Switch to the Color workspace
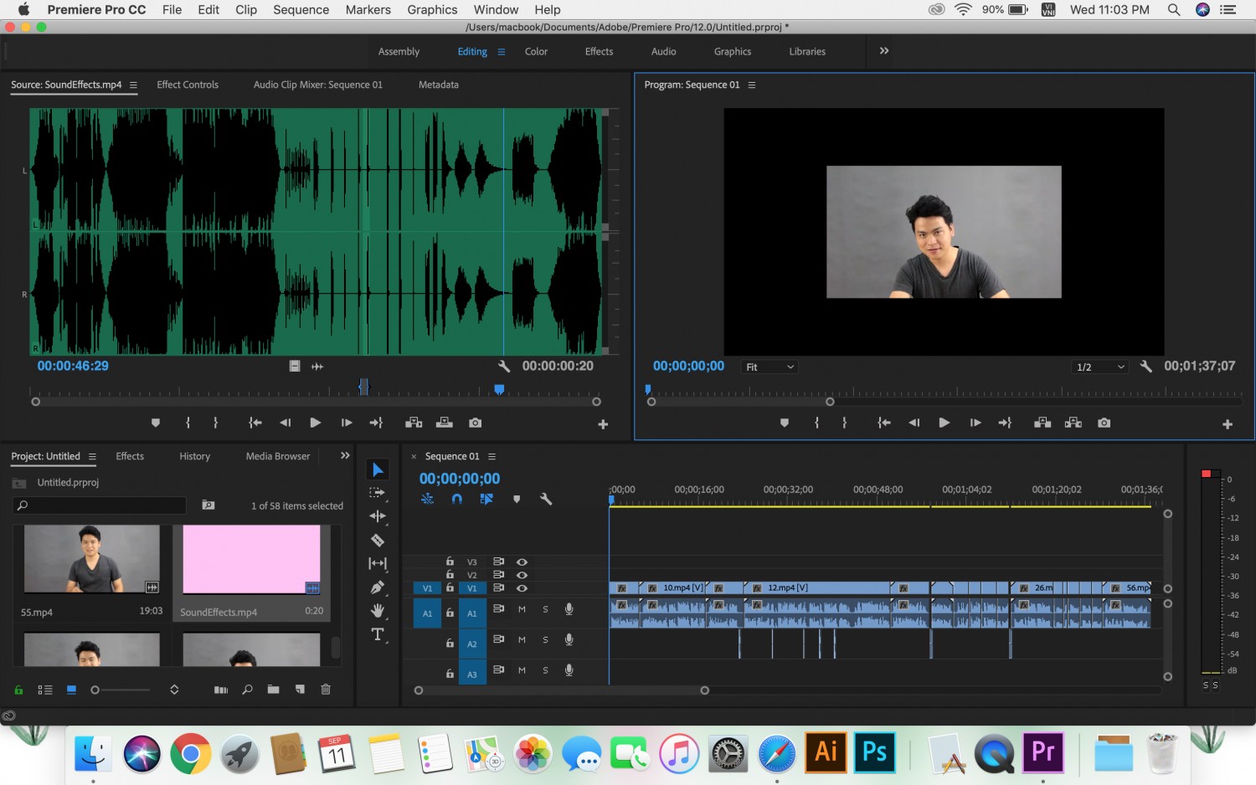The image size is (1256, 785). 536,51
